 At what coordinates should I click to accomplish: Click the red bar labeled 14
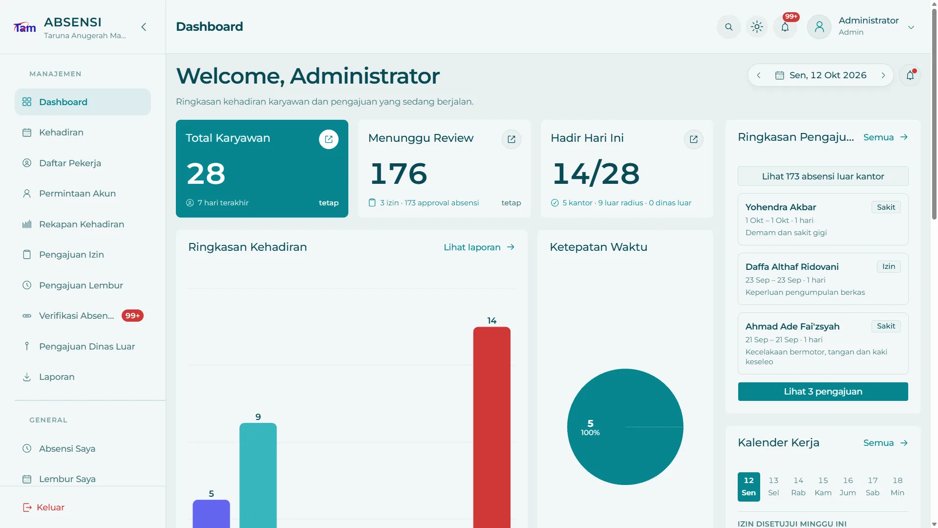click(x=491, y=427)
